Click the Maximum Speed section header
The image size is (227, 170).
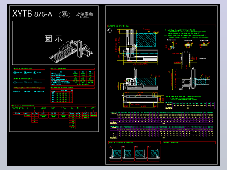(29, 79)
